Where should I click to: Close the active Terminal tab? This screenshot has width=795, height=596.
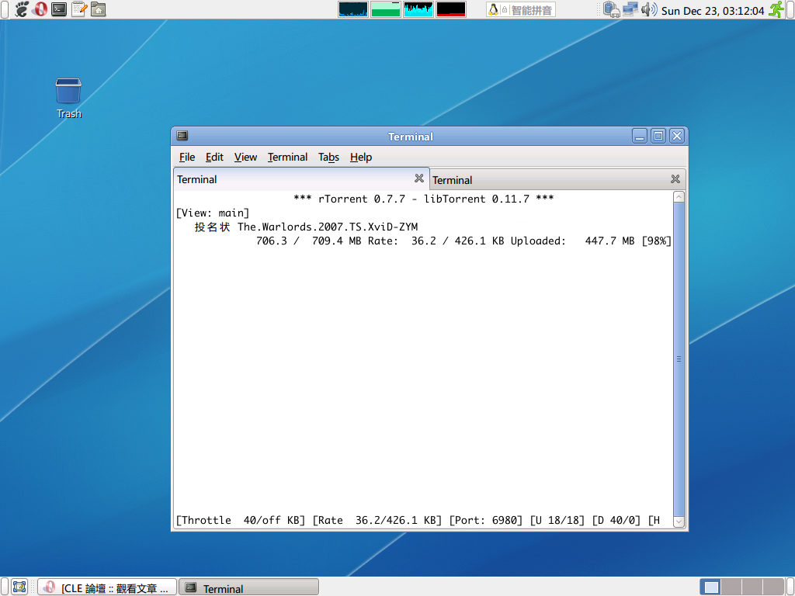418,178
